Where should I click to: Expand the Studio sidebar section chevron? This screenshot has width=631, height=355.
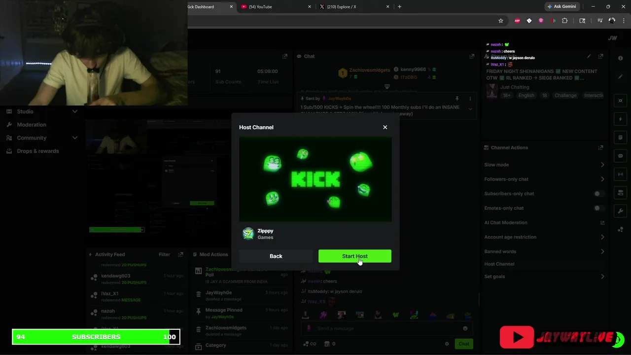(x=75, y=111)
